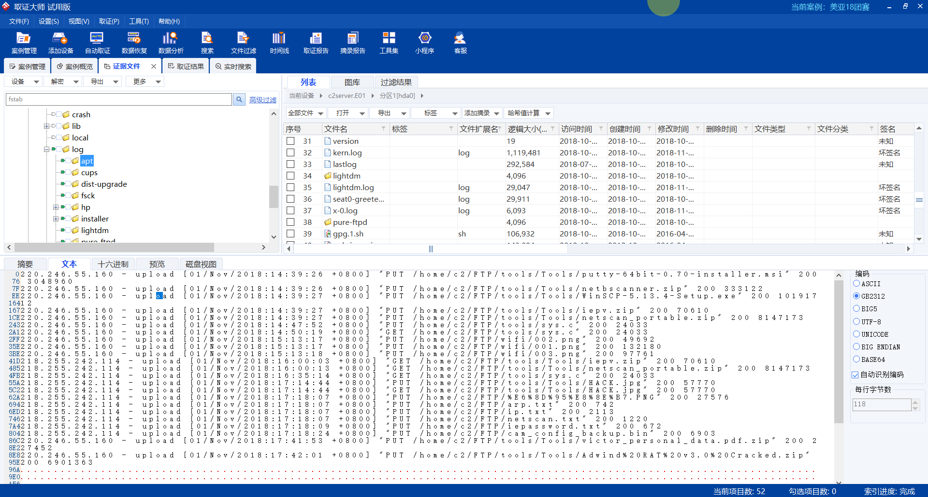
Task: Open the 案例管理 toolbar icon
Action: (x=24, y=43)
